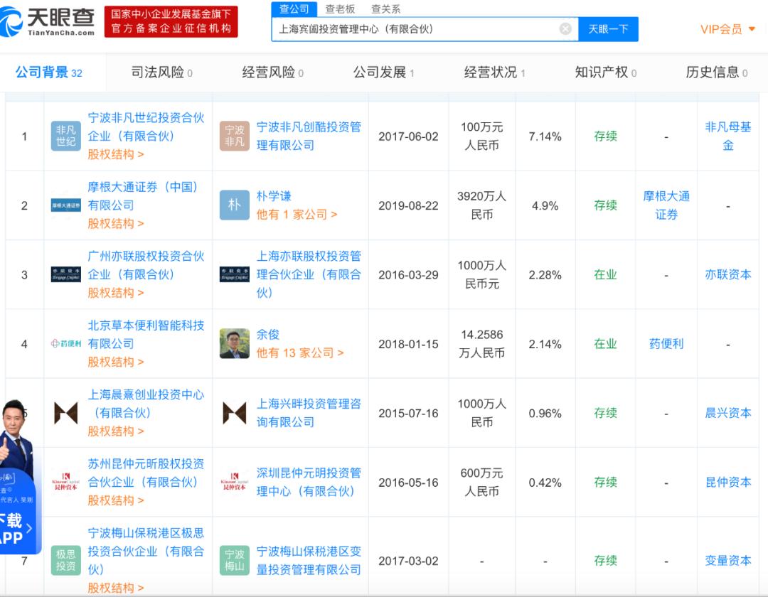Switch to the 司法风险 tab
Screen dimensions: 768x597
tap(161, 72)
